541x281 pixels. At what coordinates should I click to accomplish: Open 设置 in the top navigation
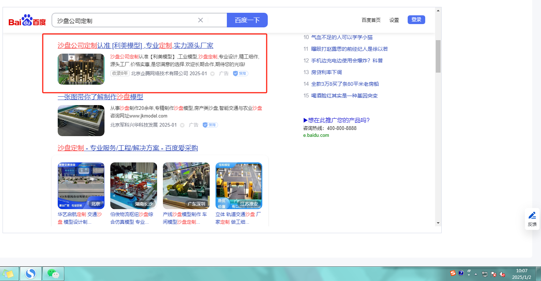click(394, 20)
